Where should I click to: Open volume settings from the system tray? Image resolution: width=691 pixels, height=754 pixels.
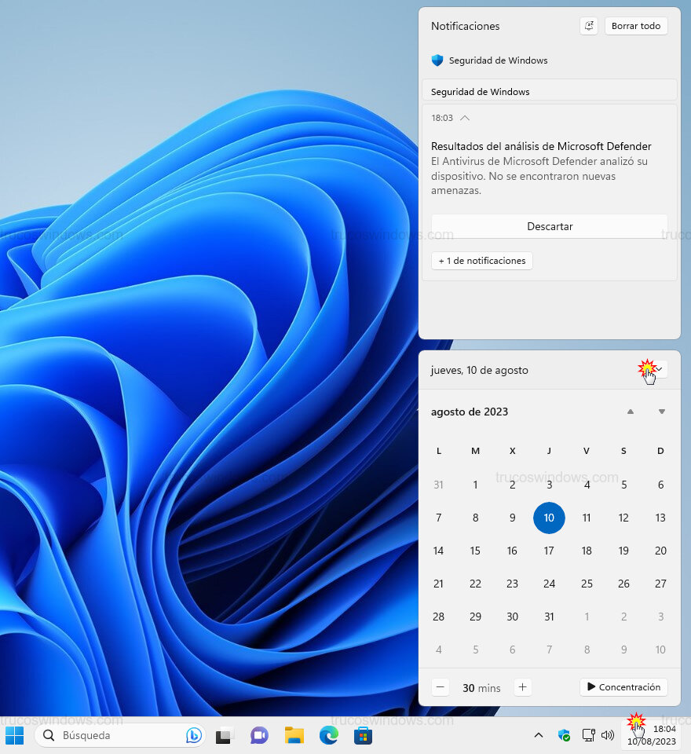click(x=608, y=735)
